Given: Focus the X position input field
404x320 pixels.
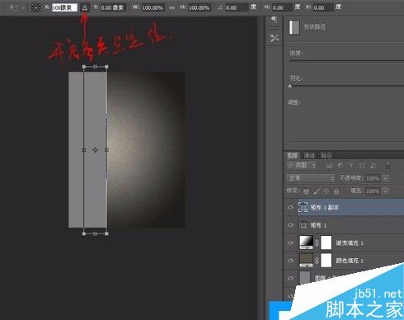Looking at the screenshot, I should tap(64, 7).
